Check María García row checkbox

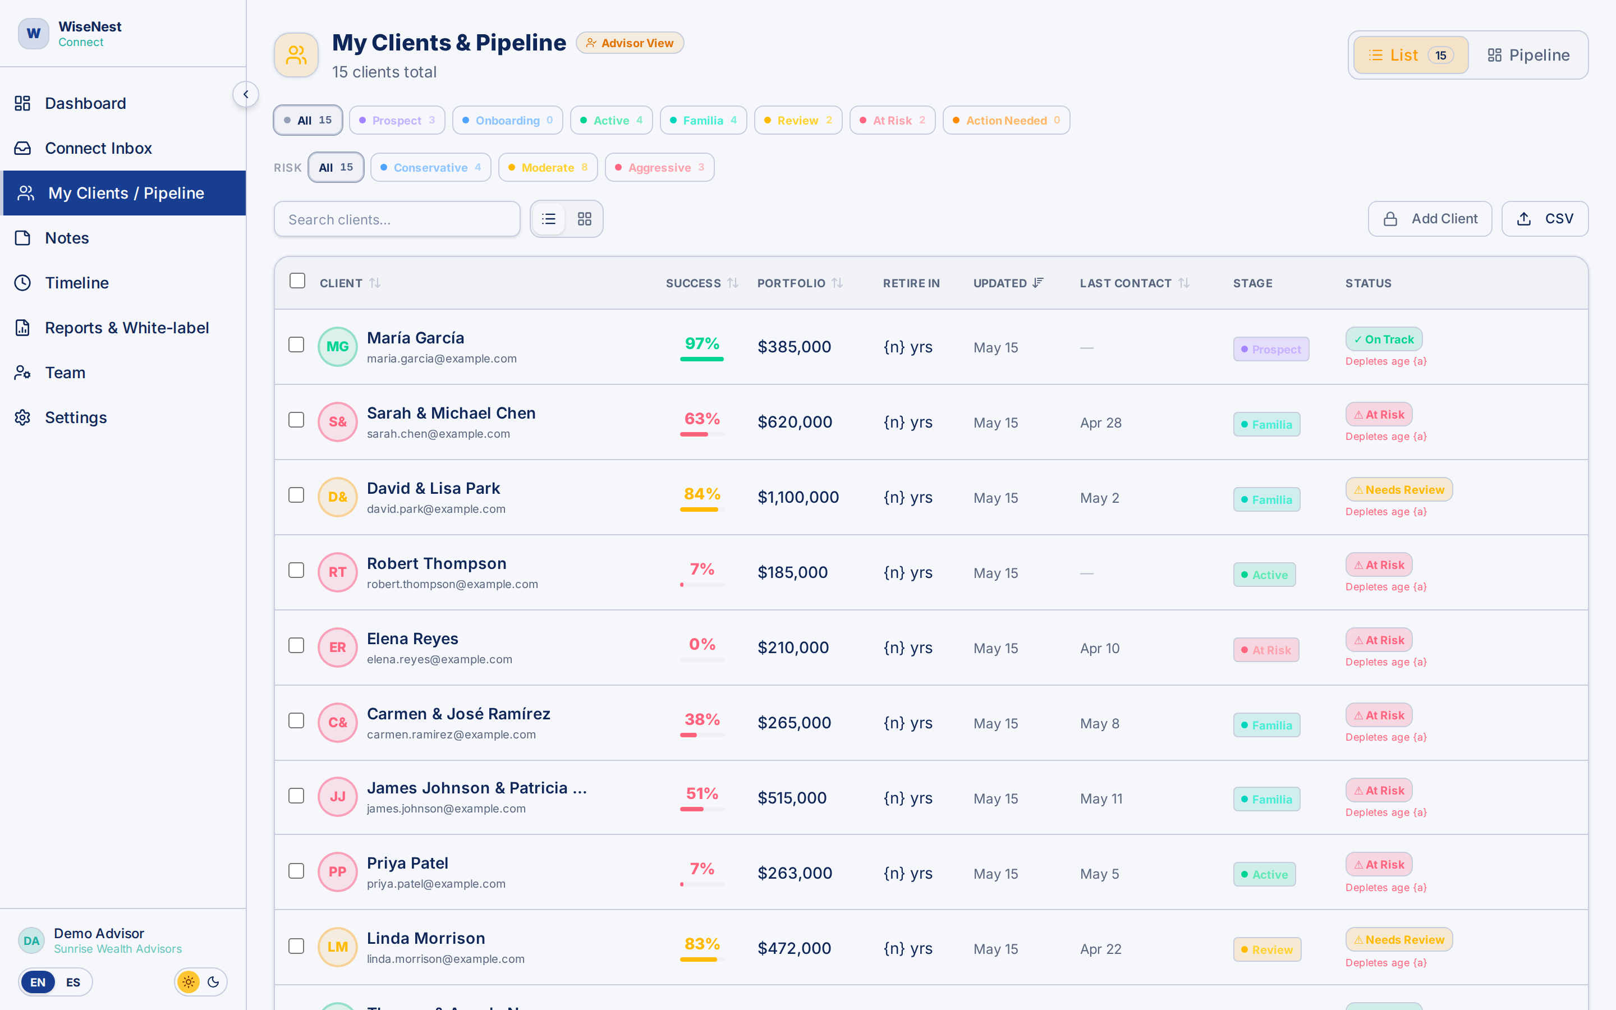[296, 345]
